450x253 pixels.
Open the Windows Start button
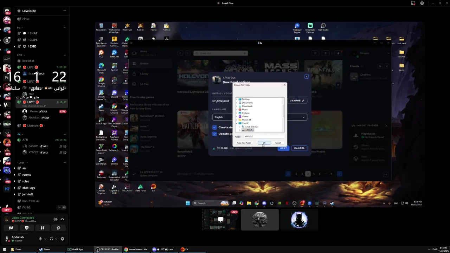point(4,249)
